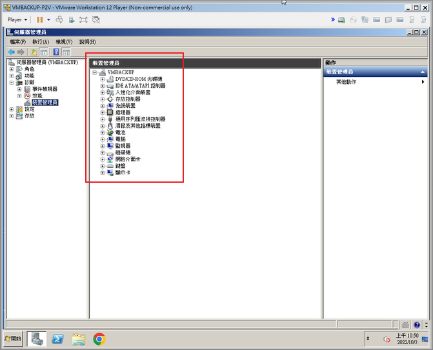
Task: Select 電腦 device category
Action: (121, 139)
